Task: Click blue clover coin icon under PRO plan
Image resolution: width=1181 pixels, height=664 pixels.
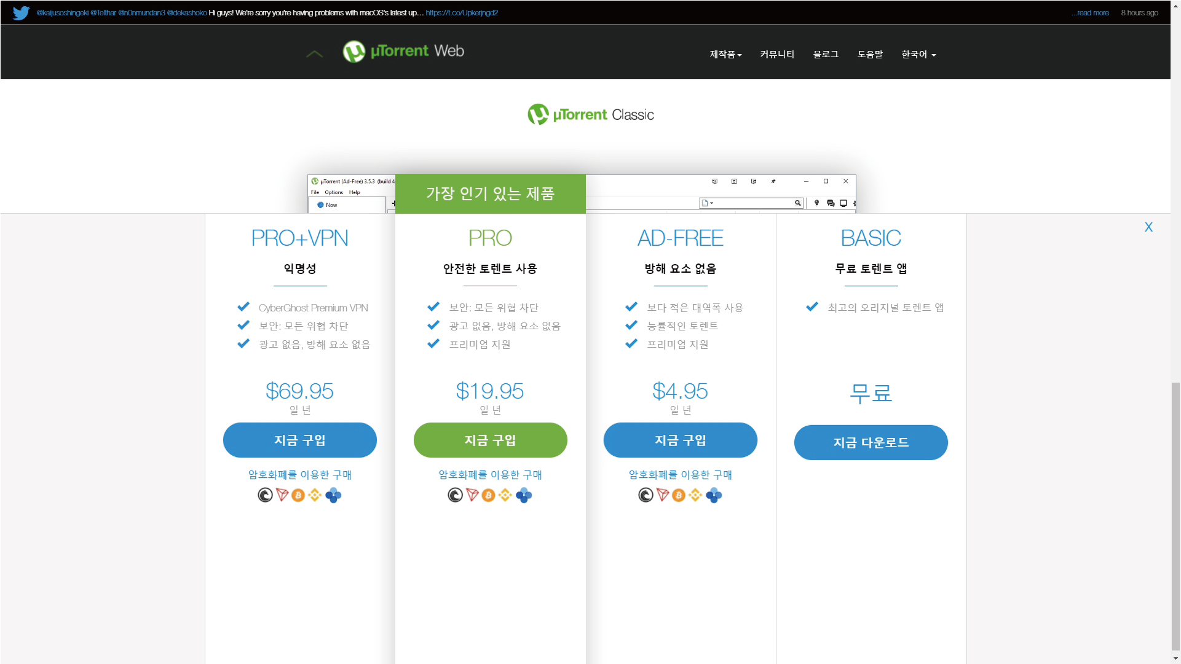Action: point(524,495)
